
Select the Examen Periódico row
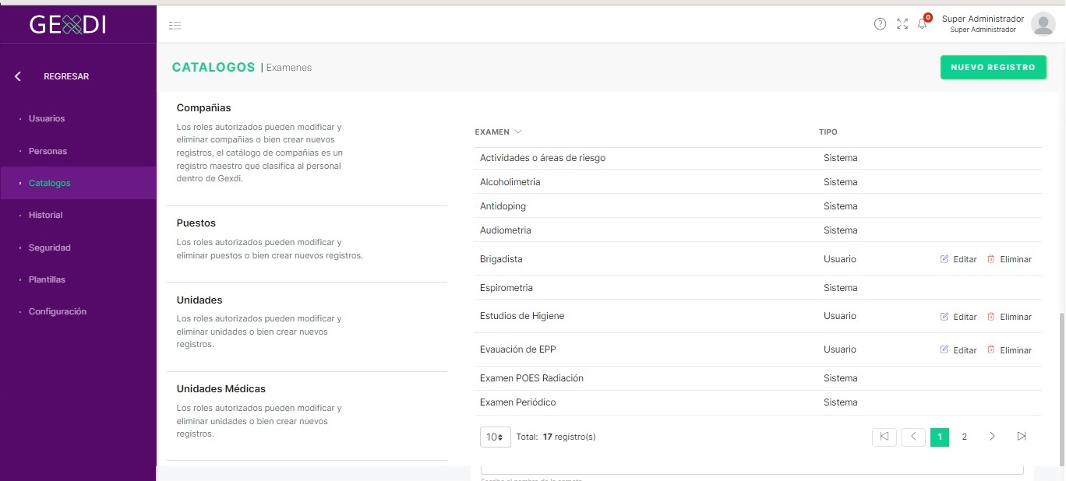[758, 402]
